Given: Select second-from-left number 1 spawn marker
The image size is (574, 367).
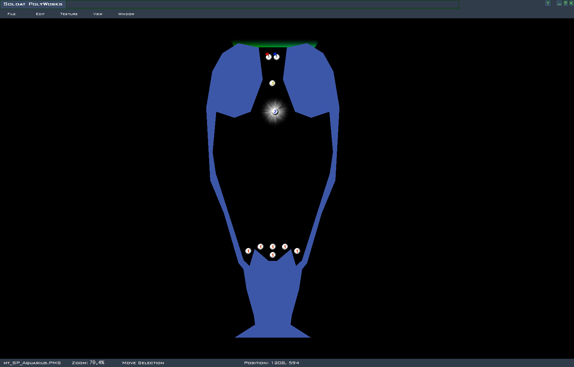Looking at the screenshot, I should pyautogui.click(x=260, y=247).
